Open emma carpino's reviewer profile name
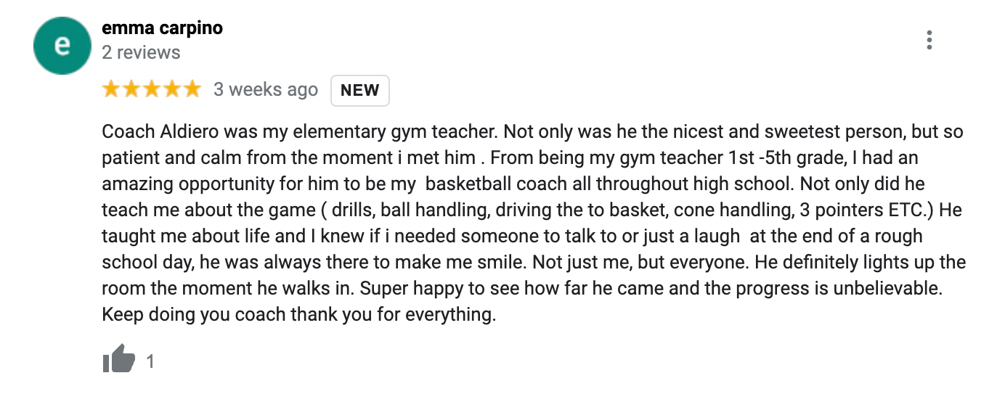This screenshot has width=1005, height=402. (162, 28)
